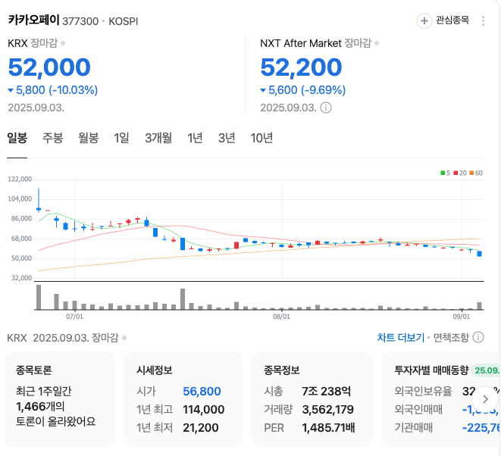Screen dimensions: 501x456
Task: Click the 시가 value 56,800
Action: pyautogui.click(x=202, y=391)
